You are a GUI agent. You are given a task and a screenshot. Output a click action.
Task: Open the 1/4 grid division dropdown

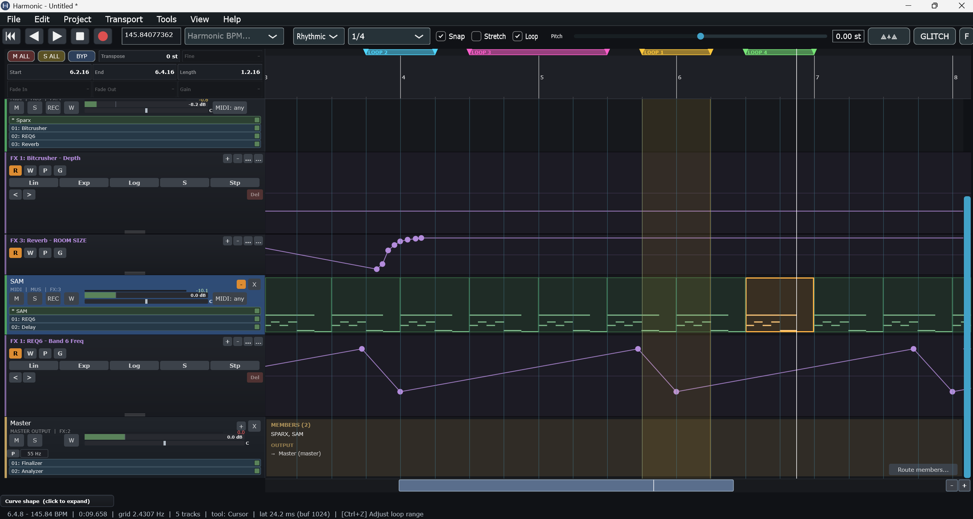[389, 36]
